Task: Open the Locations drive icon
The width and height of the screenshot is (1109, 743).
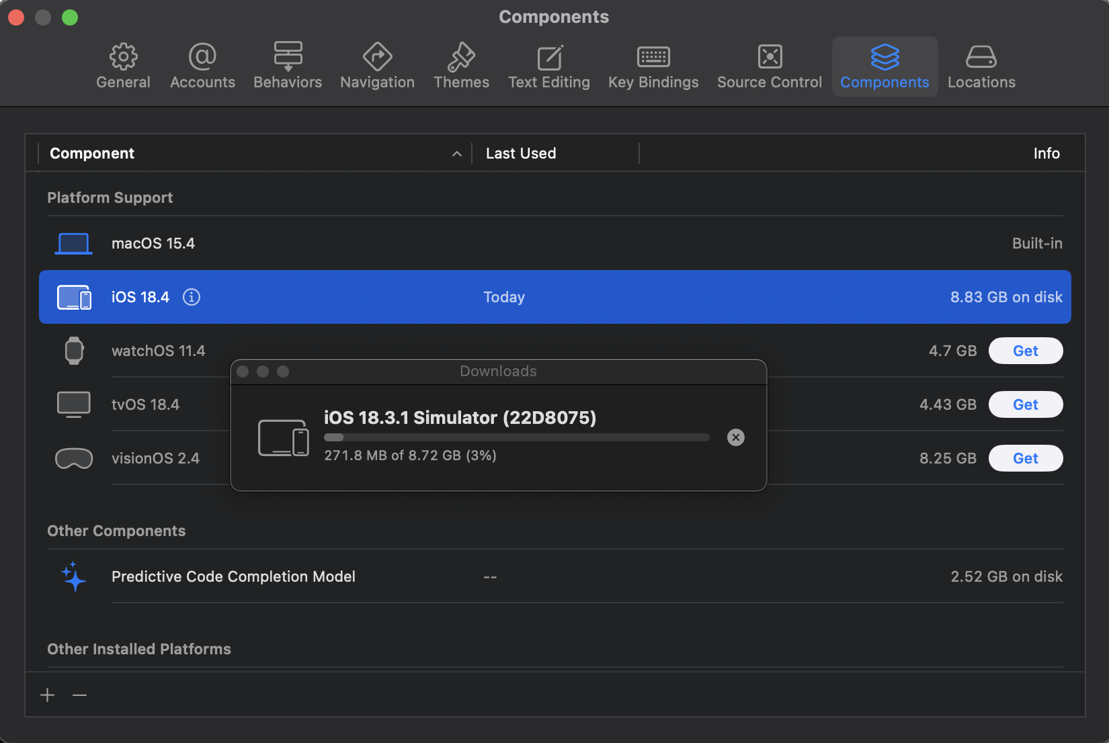Action: click(981, 57)
